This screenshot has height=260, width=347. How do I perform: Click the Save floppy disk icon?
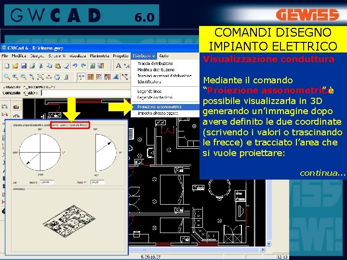click(x=24, y=65)
